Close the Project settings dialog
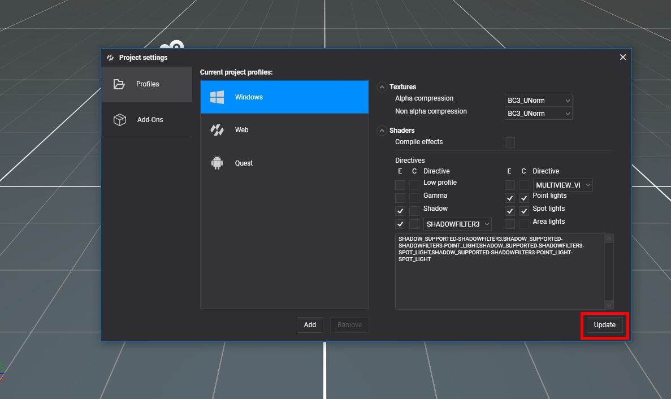This screenshot has width=671, height=399. pos(622,57)
